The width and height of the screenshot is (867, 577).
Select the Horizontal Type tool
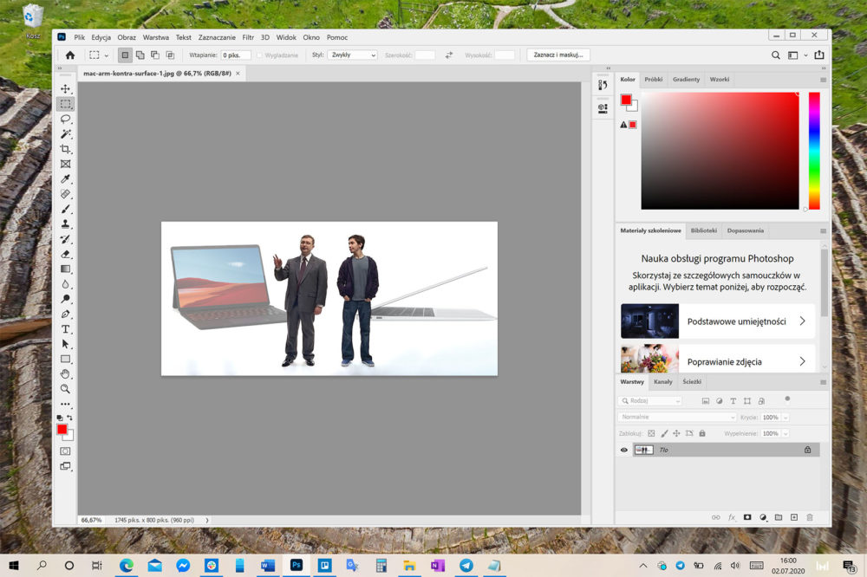[x=65, y=329]
